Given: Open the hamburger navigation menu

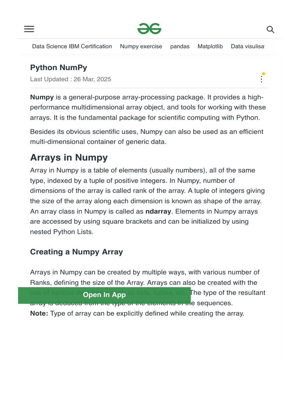Looking at the screenshot, I should [29, 29].
